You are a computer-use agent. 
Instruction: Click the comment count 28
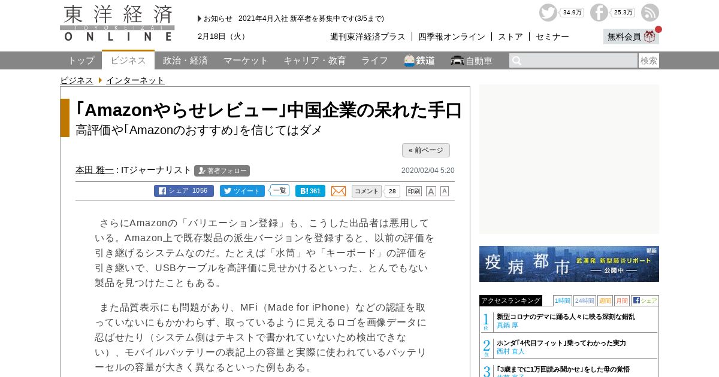pyautogui.click(x=392, y=191)
